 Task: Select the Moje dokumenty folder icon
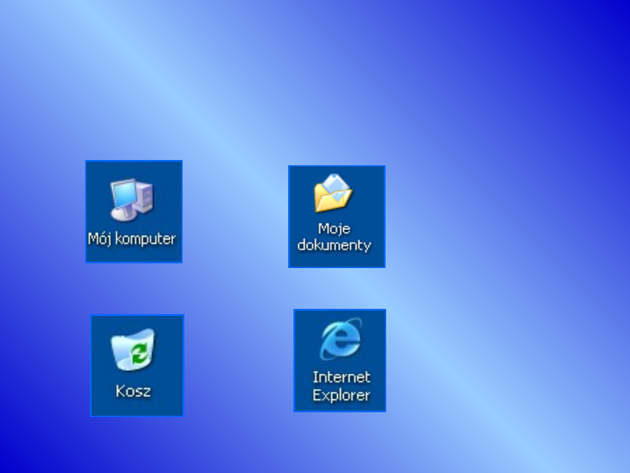click(333, 193)
